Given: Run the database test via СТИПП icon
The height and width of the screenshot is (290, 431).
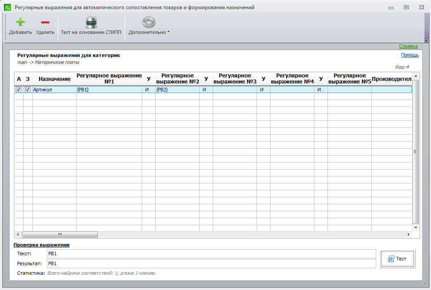Looking at the screenshot, I should tap(91, 22).
